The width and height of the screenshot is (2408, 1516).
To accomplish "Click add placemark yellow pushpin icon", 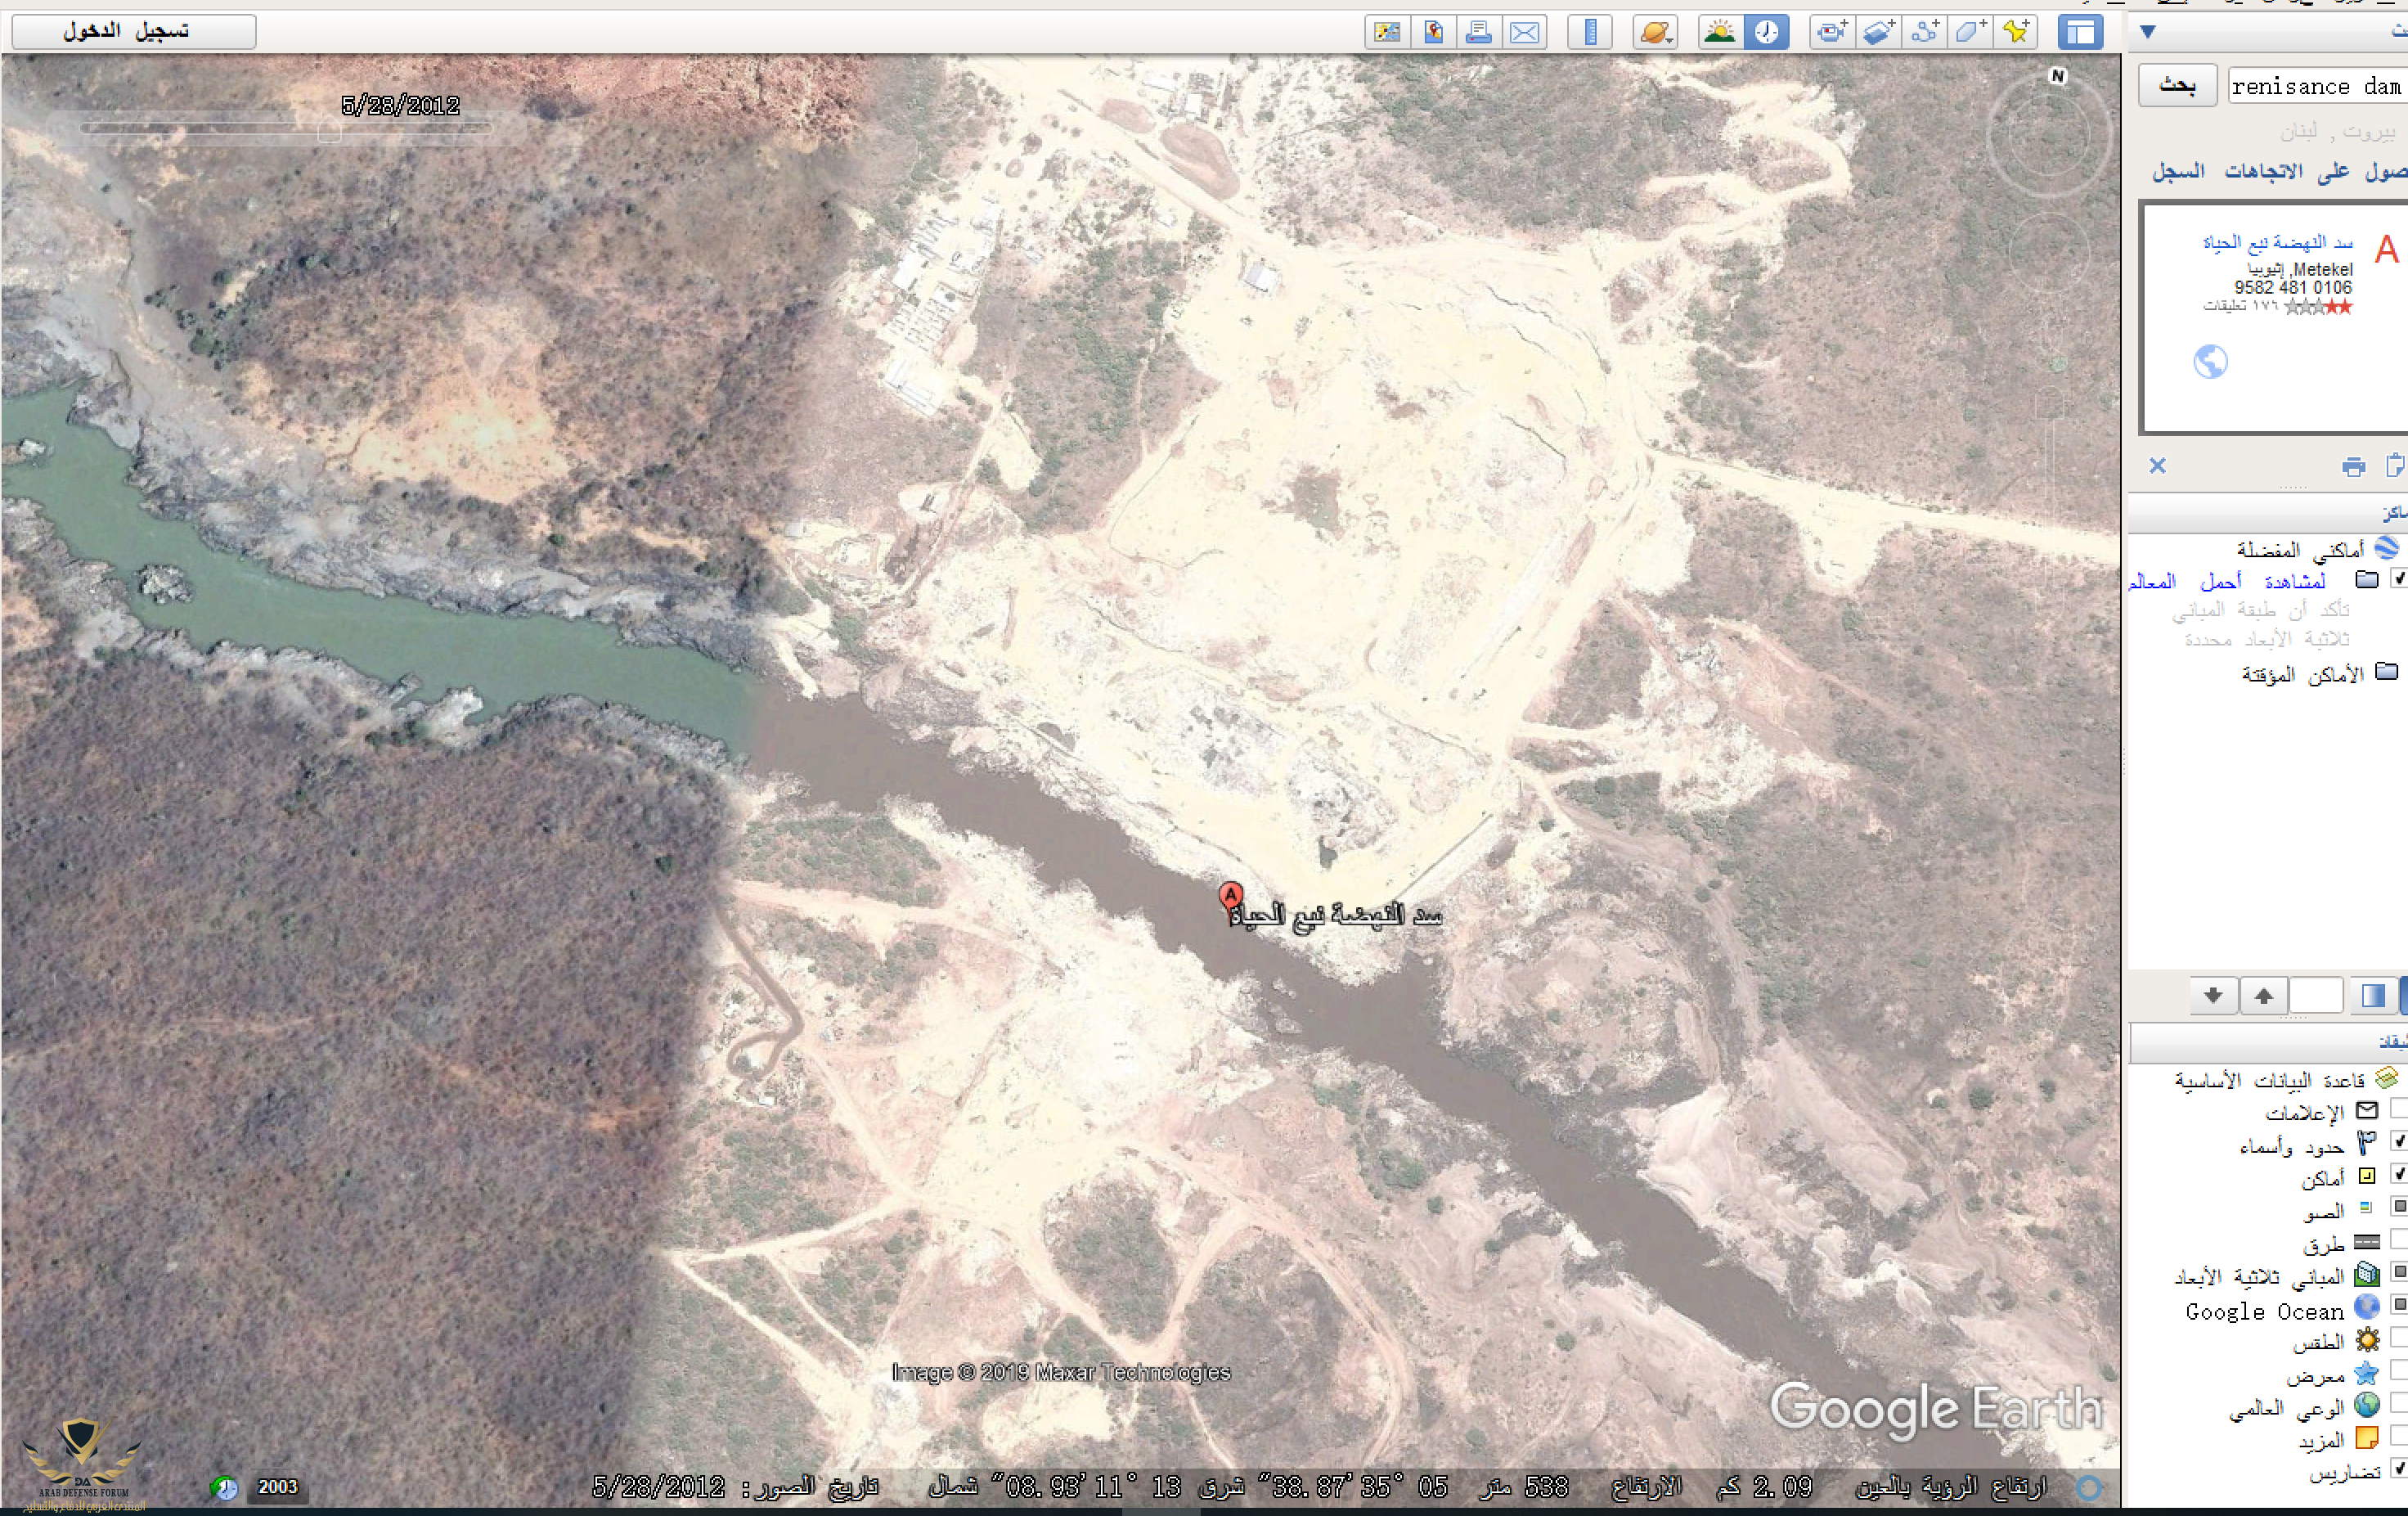I will 2017,33.
